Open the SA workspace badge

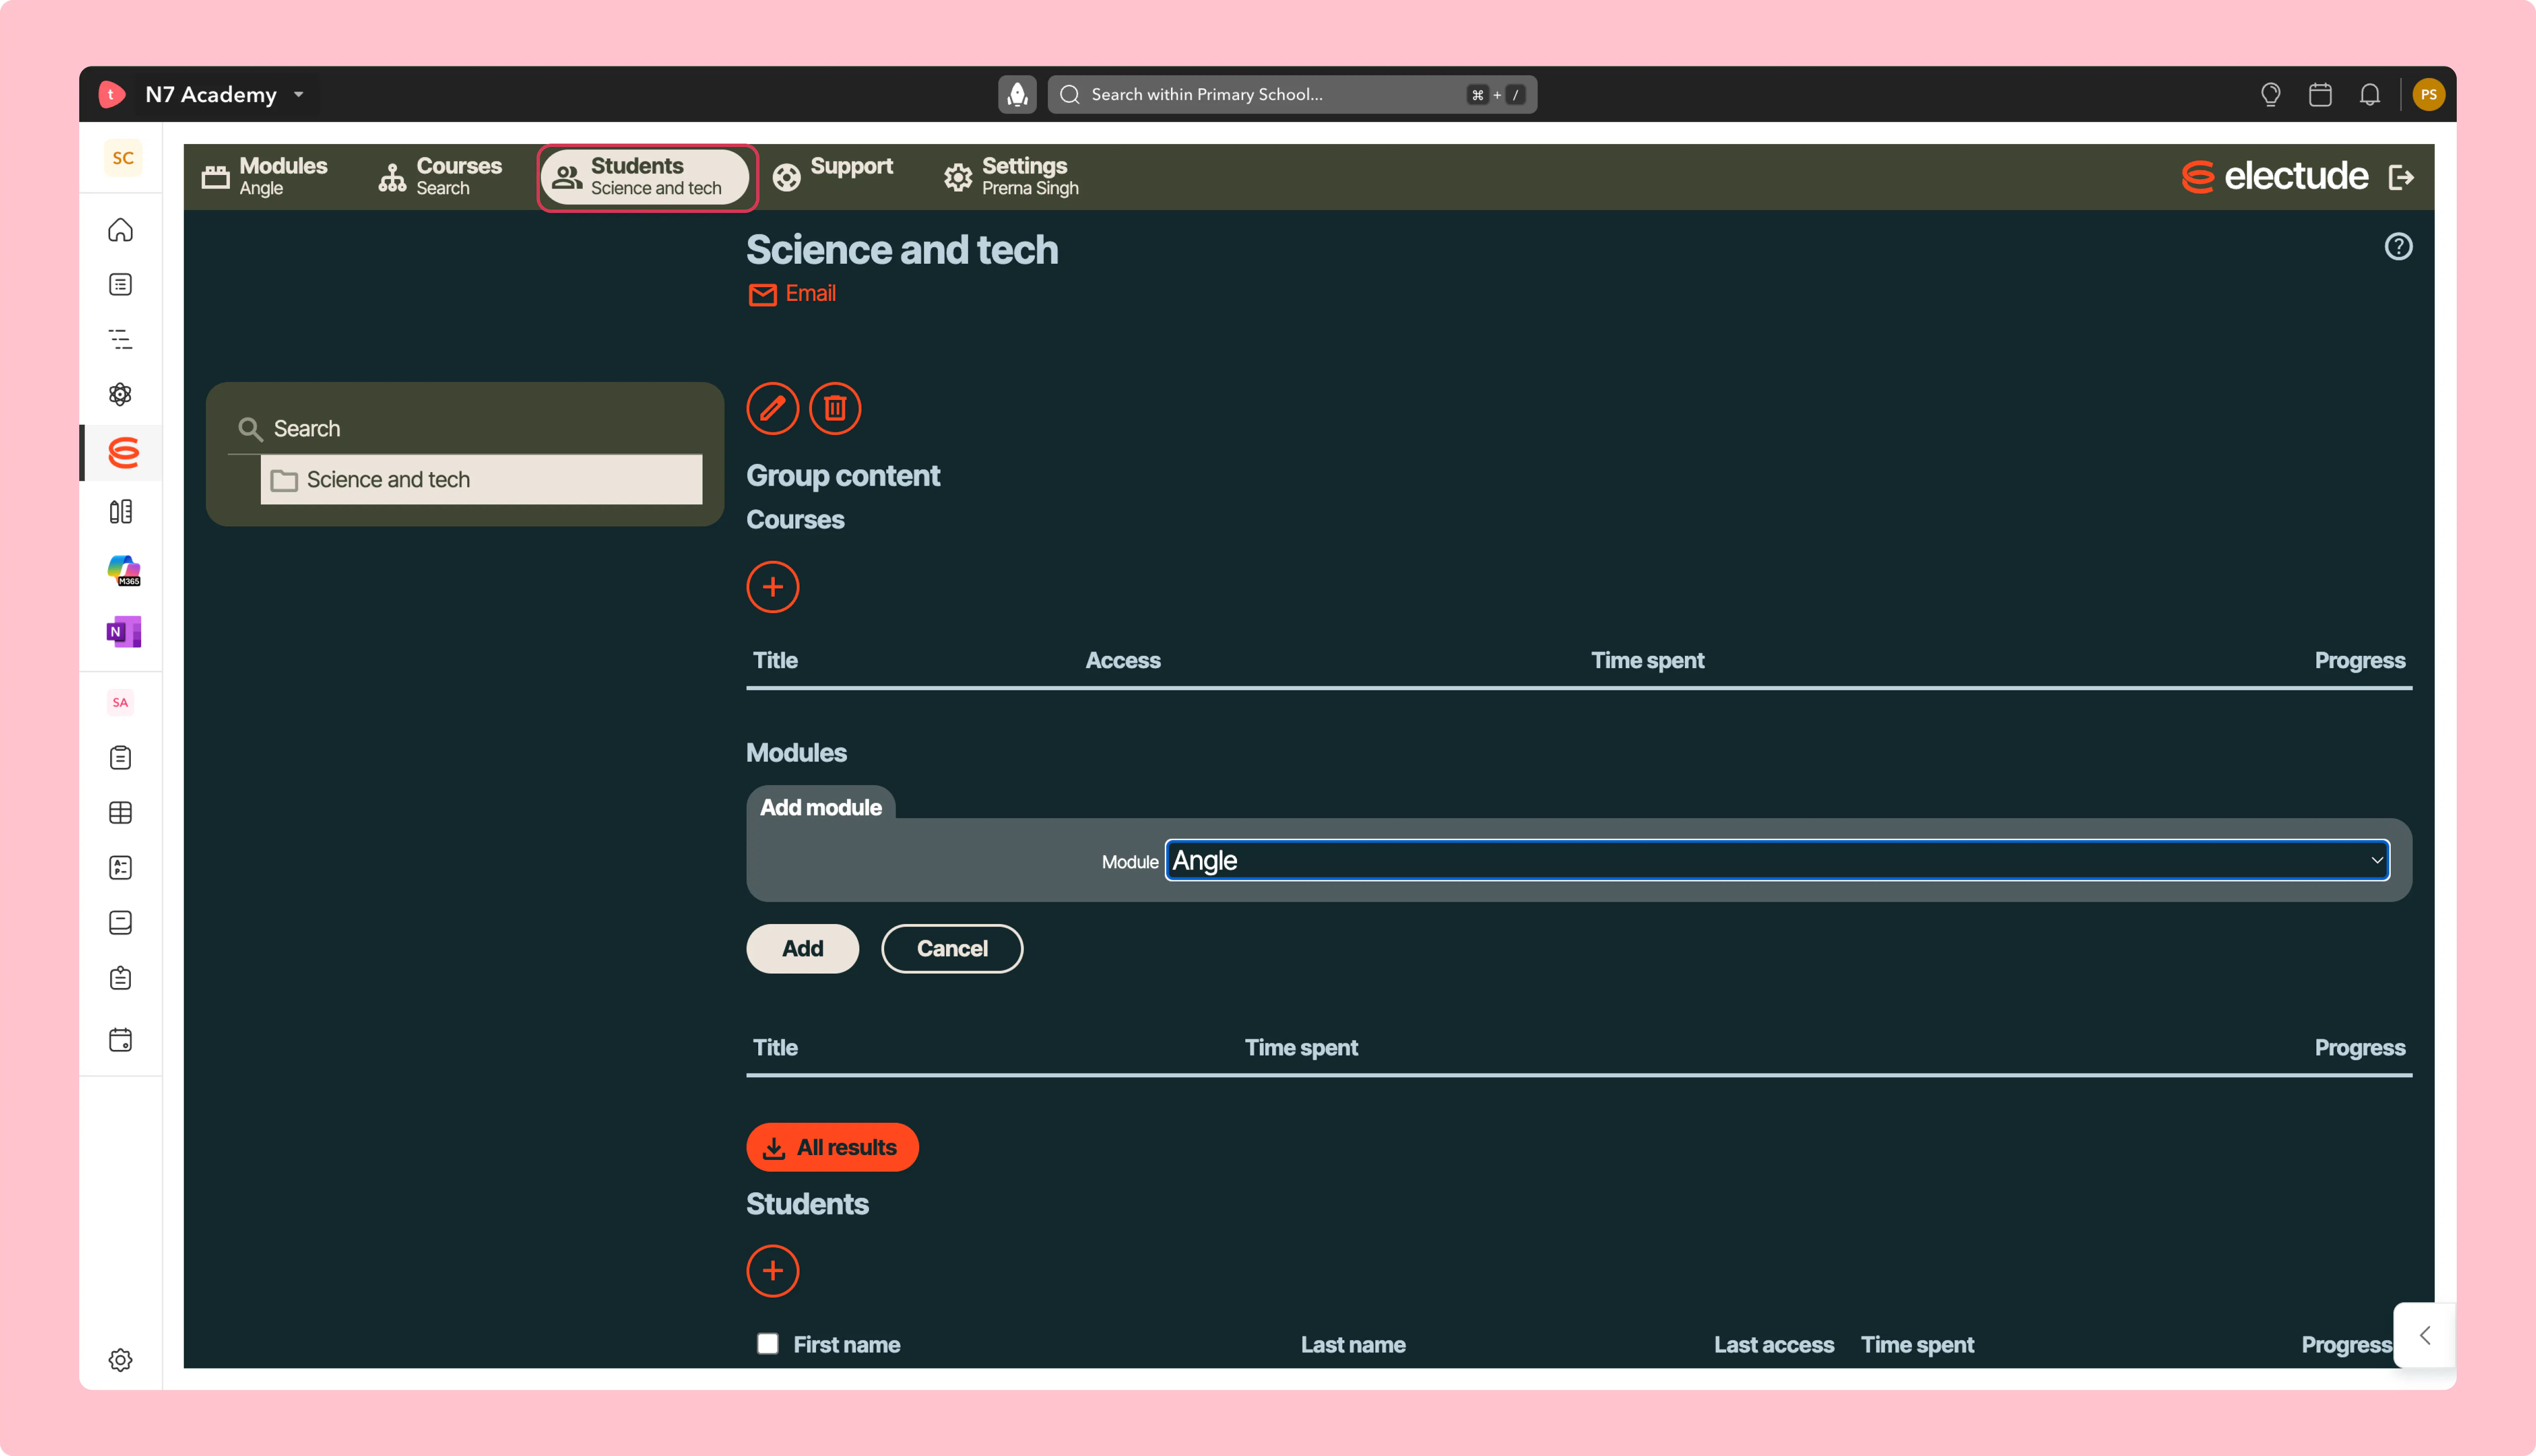[120, 702]
